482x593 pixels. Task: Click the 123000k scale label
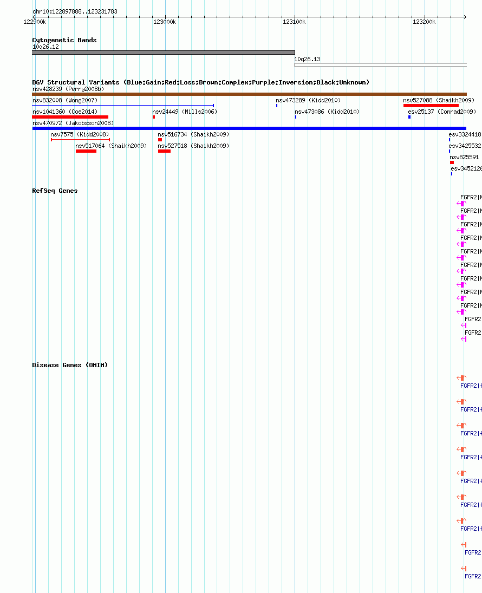tap(165, 22)
